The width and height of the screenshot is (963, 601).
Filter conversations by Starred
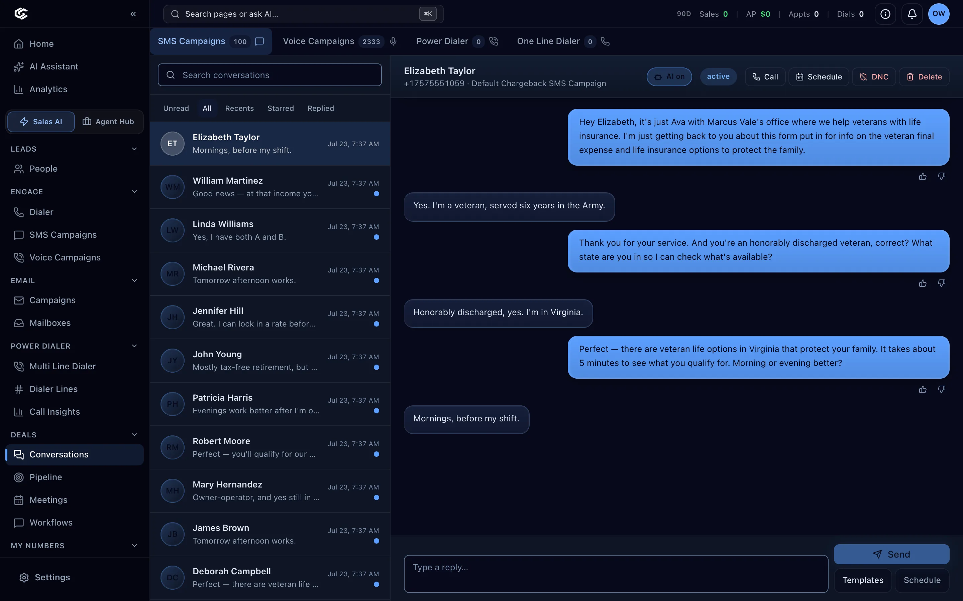click(281, 108)
